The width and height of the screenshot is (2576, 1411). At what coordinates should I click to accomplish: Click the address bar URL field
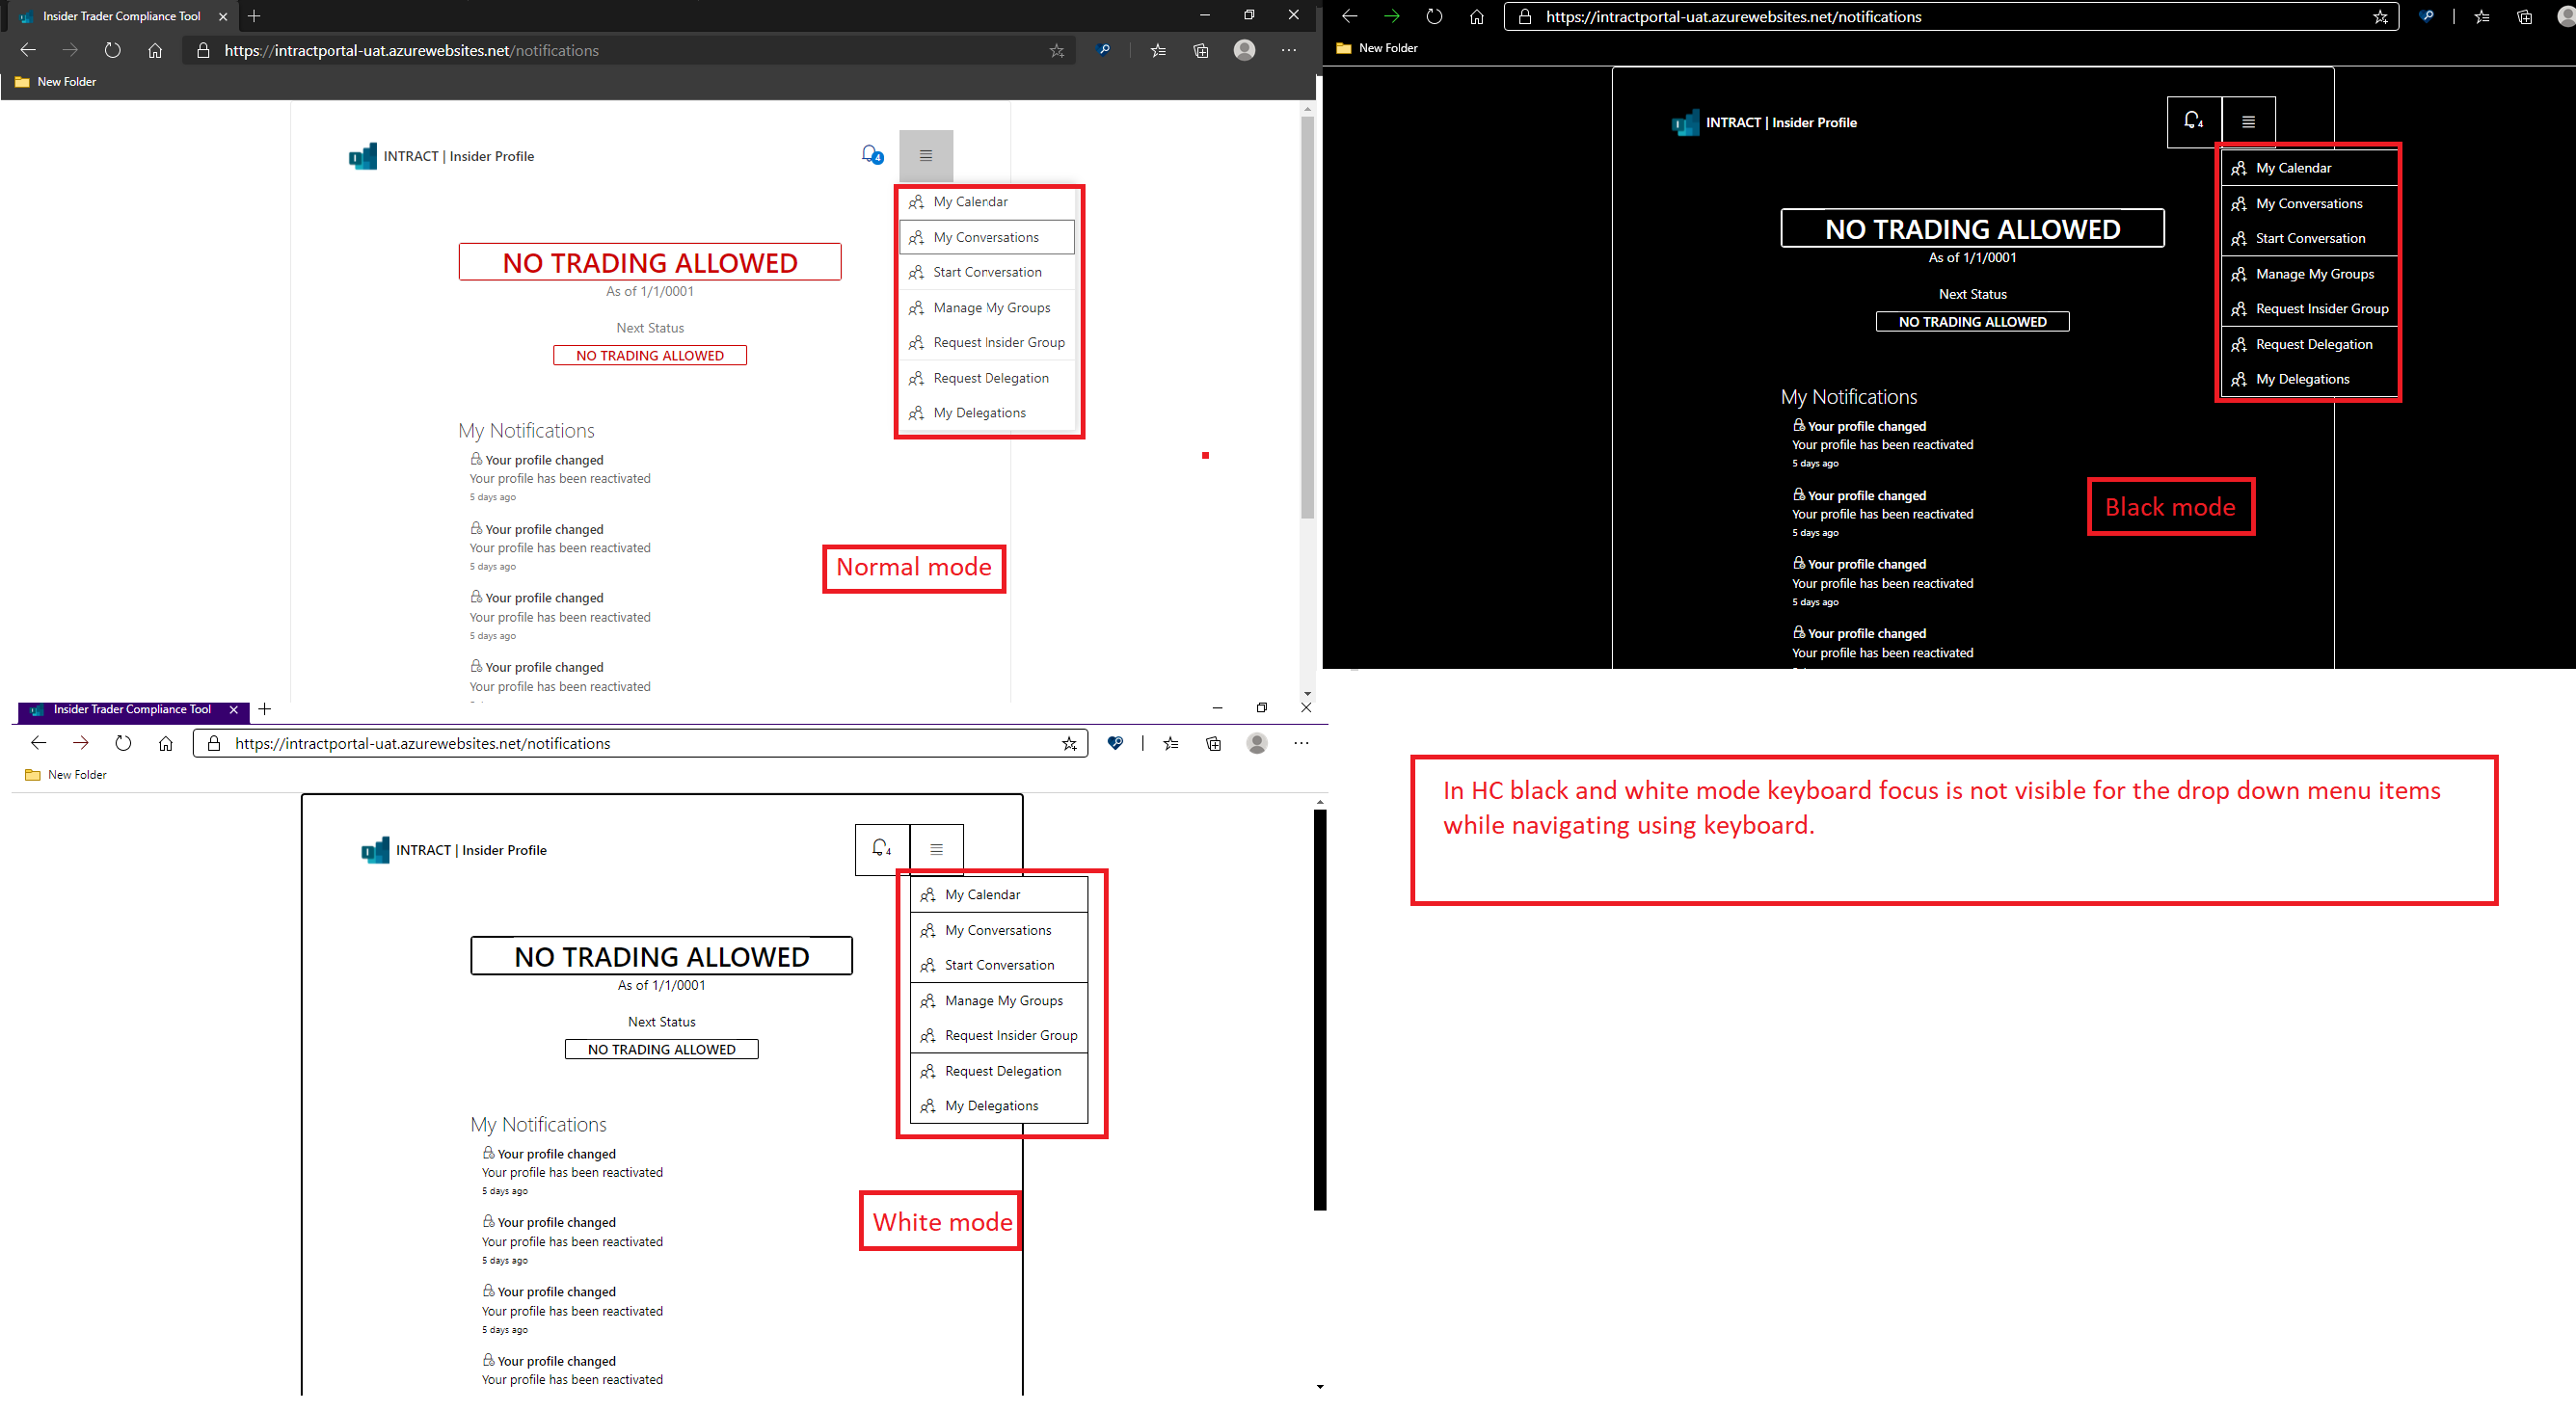(x=500, y=50)
